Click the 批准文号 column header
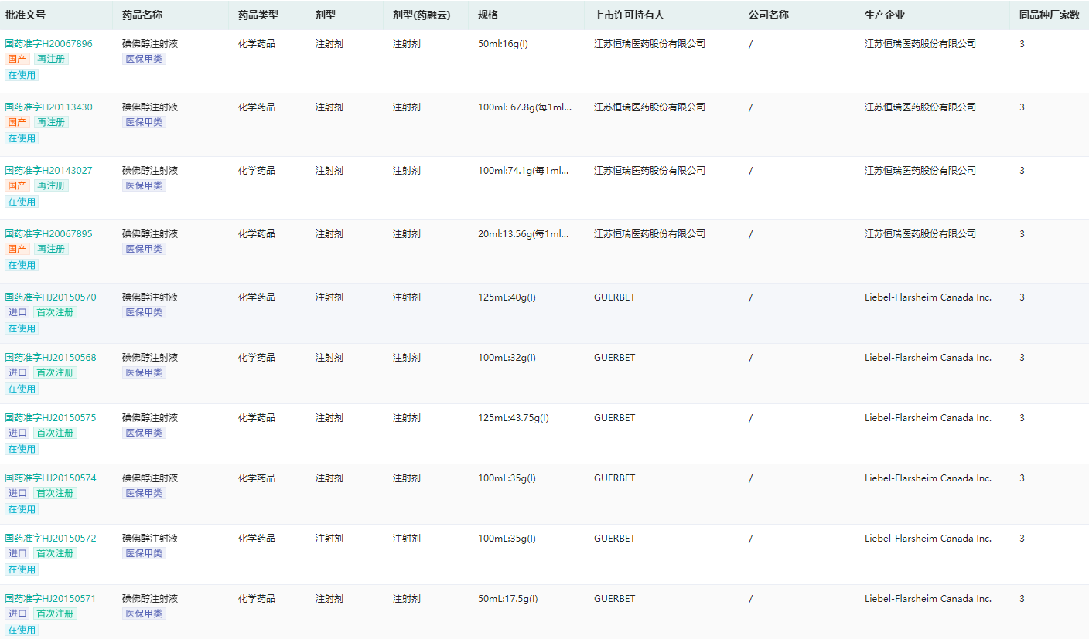 pyautogui.click(x=26, y=15)
